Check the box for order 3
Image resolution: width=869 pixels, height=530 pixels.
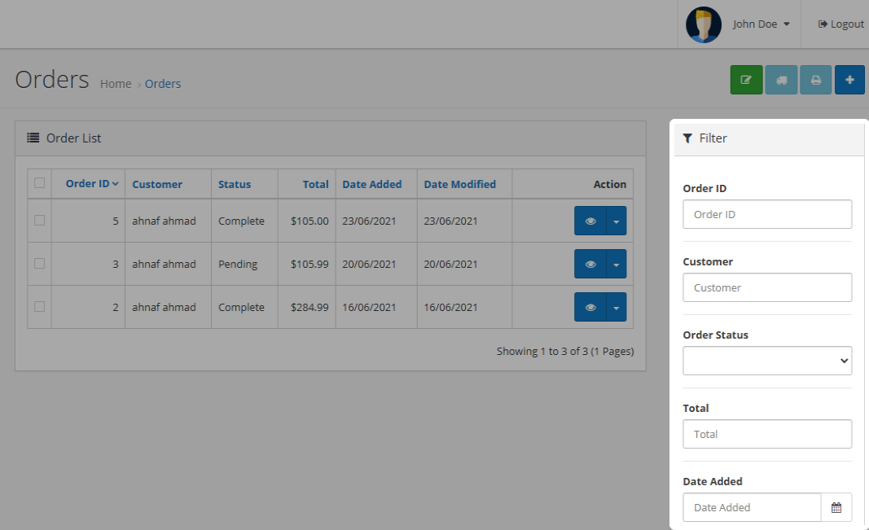39,263
